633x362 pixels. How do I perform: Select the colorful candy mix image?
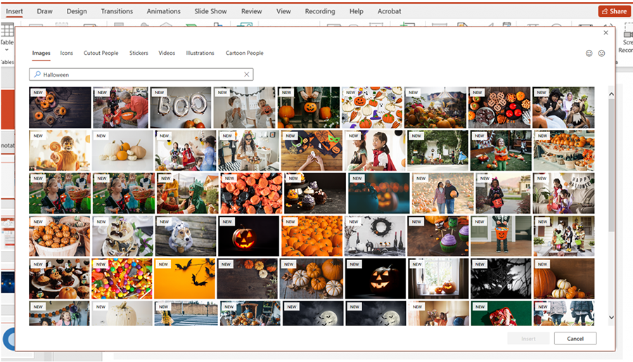(x=122, y=278)
